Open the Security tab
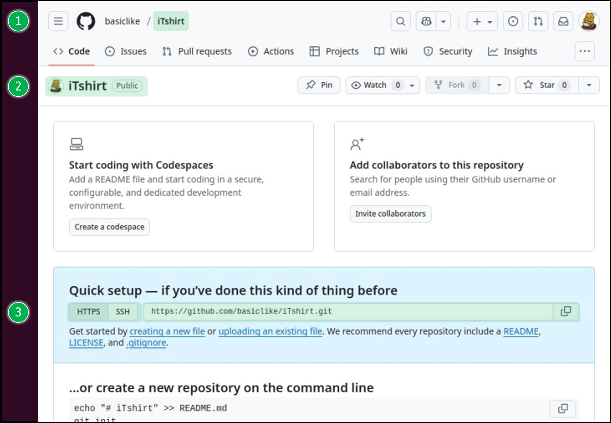Viewport: 611px width, 423px height. (448, 51)
